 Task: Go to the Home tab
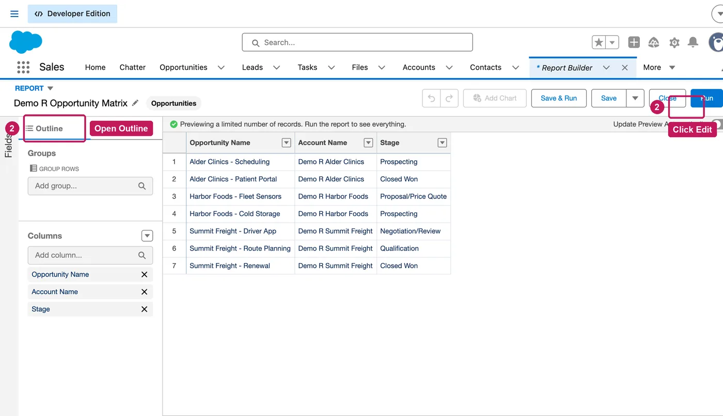tap(95, 67)
